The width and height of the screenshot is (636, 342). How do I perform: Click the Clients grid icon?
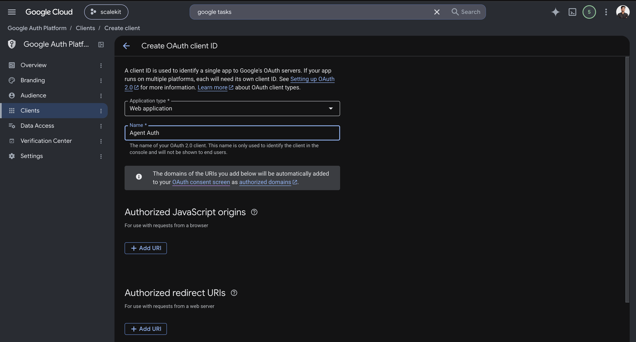(12, 111)
